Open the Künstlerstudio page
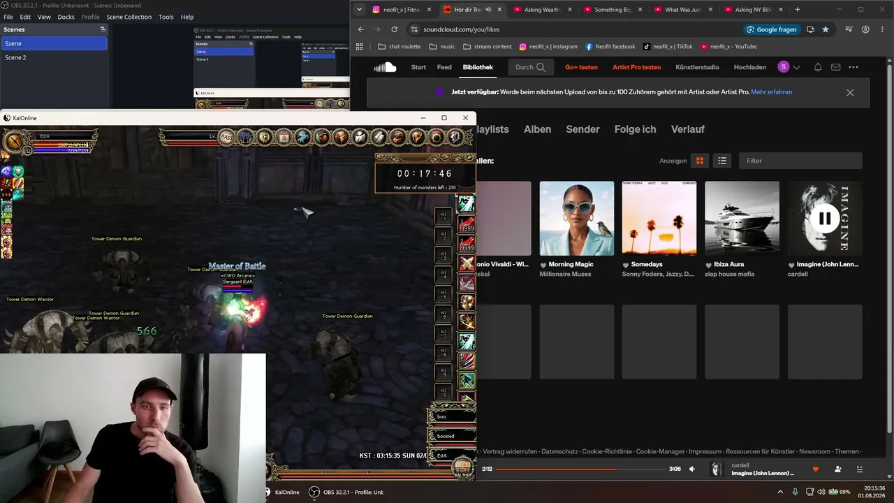 [x=697, y=67]
